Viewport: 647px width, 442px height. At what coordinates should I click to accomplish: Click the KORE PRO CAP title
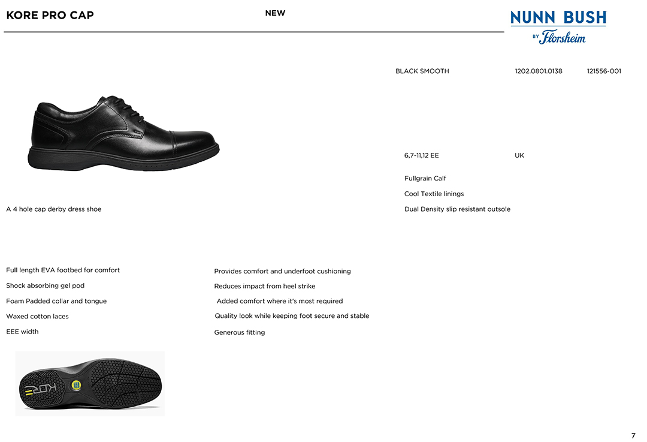point(50,15)
